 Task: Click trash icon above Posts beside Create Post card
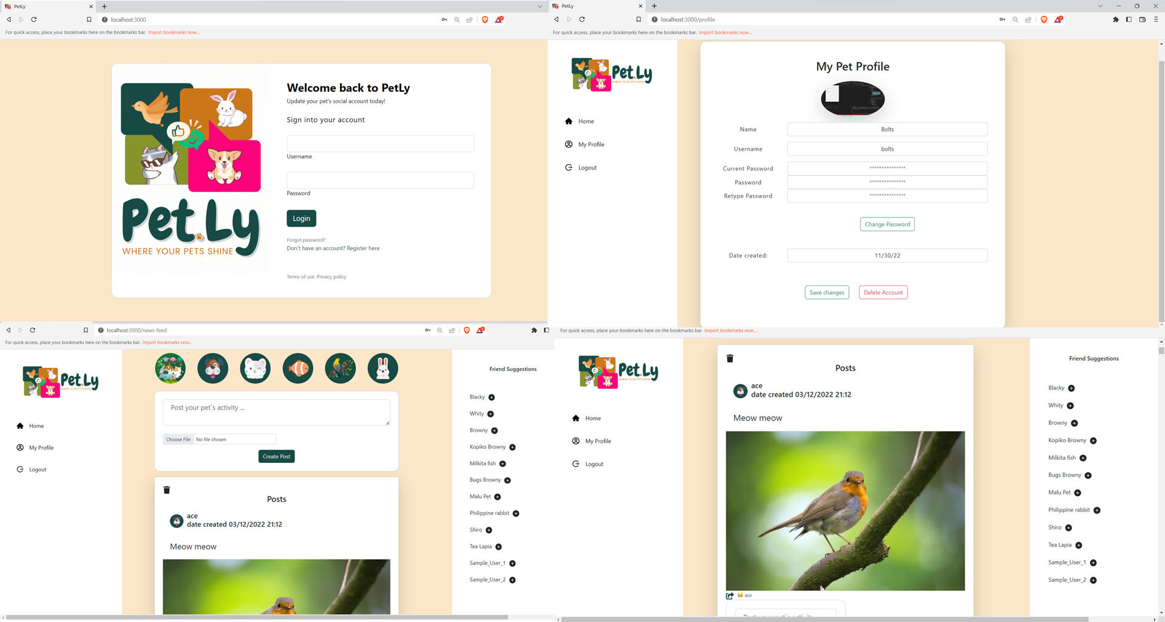click(167, 490)
